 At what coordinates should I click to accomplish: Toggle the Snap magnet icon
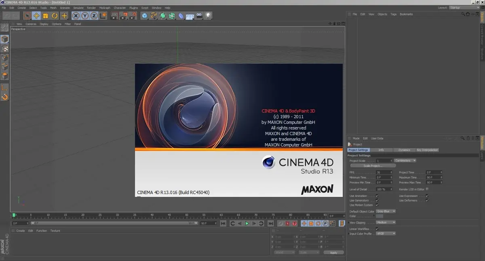4,97
